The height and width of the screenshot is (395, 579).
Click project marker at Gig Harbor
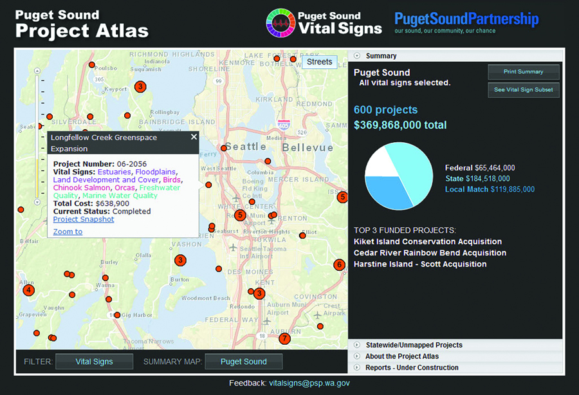(117, 315)
